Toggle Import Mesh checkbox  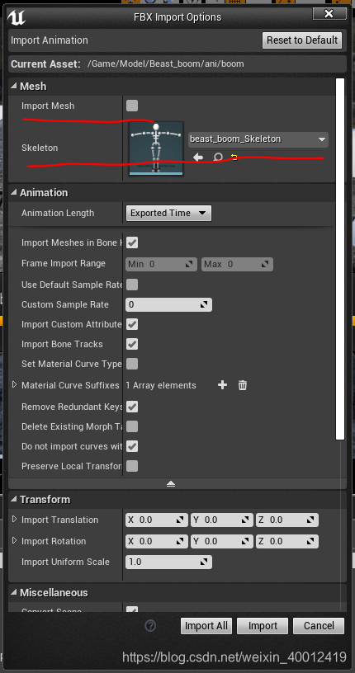132,106
